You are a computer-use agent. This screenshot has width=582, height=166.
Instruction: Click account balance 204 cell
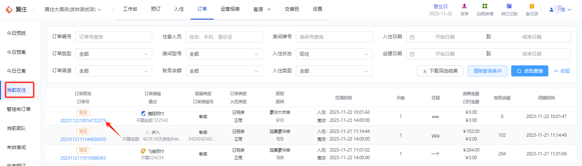(x=502, y=154)
